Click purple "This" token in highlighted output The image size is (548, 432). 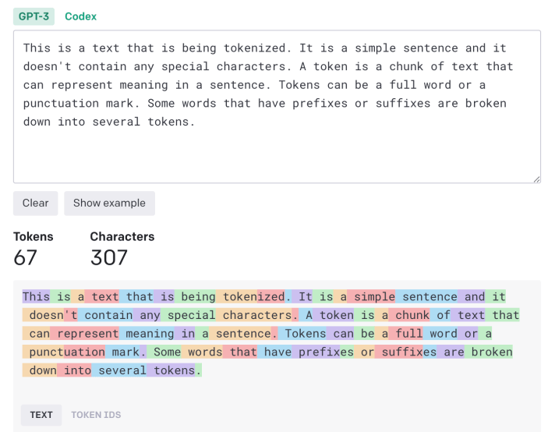tap(36, 296)
